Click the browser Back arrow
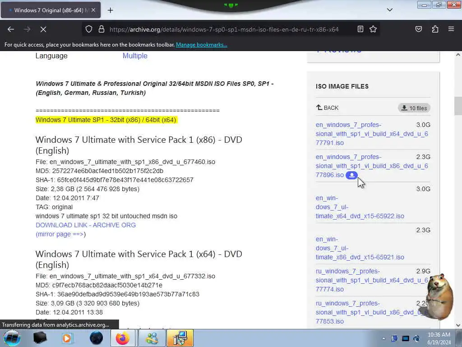The height and width of the screenshot is (347, 462). (x=11, y=29)
